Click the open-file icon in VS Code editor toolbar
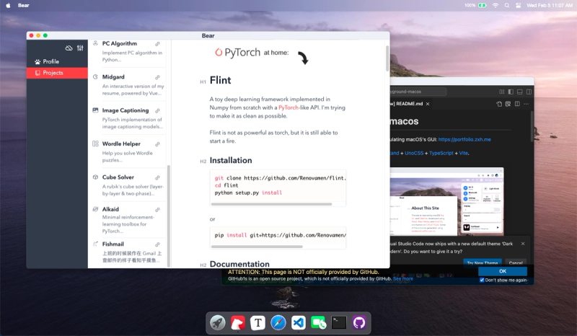Screen dimensions: 577x336 click(499, 104)
